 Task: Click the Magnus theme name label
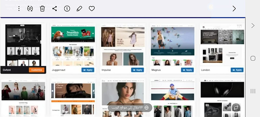click(156, 70)
